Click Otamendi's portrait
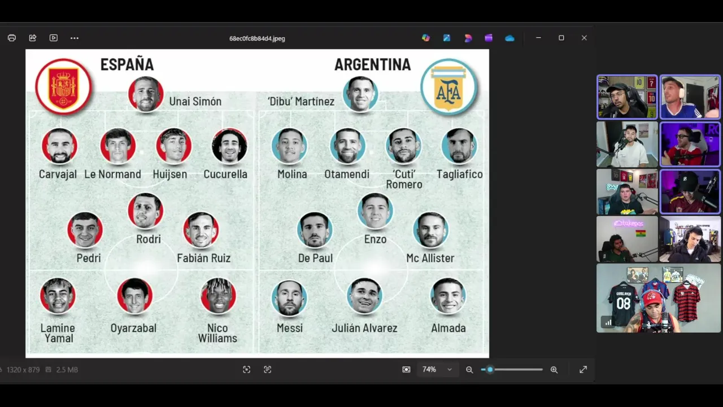The image size is (723, 407). (348, 146)
